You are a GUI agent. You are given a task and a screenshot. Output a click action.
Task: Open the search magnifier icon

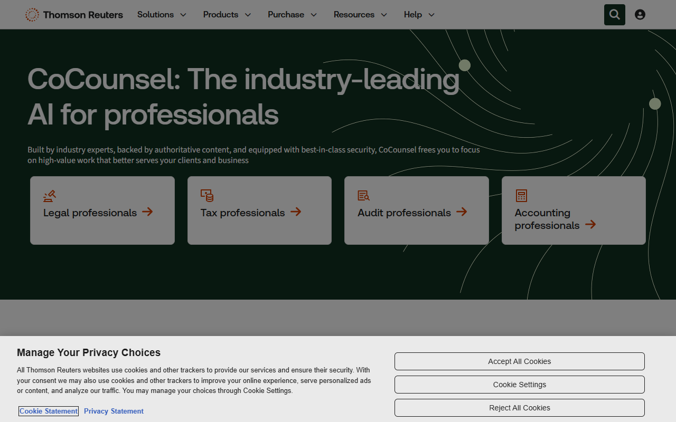pyautogui.click(x=615, y=15)
